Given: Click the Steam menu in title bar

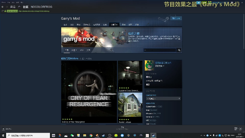Looking at the screenshot, I should click(3, 2).
